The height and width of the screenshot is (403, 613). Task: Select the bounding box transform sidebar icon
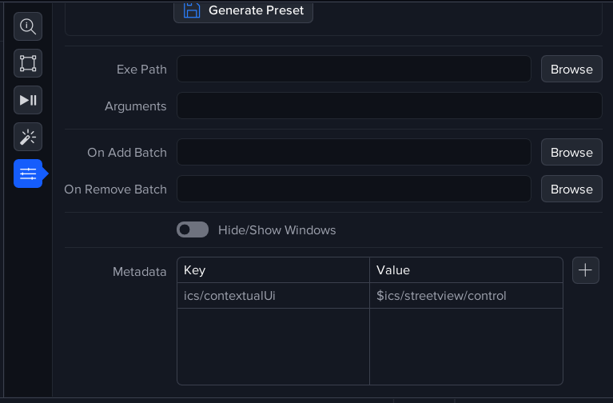click(x=28, y=63)
